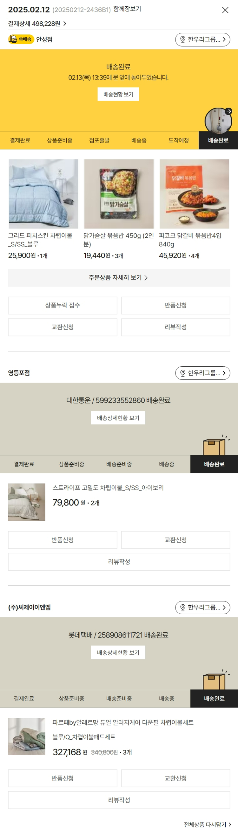The height and width of the screenshot is (837, 238).
Task: Click 상품누락 접수 button
Action: coord(63,306)
